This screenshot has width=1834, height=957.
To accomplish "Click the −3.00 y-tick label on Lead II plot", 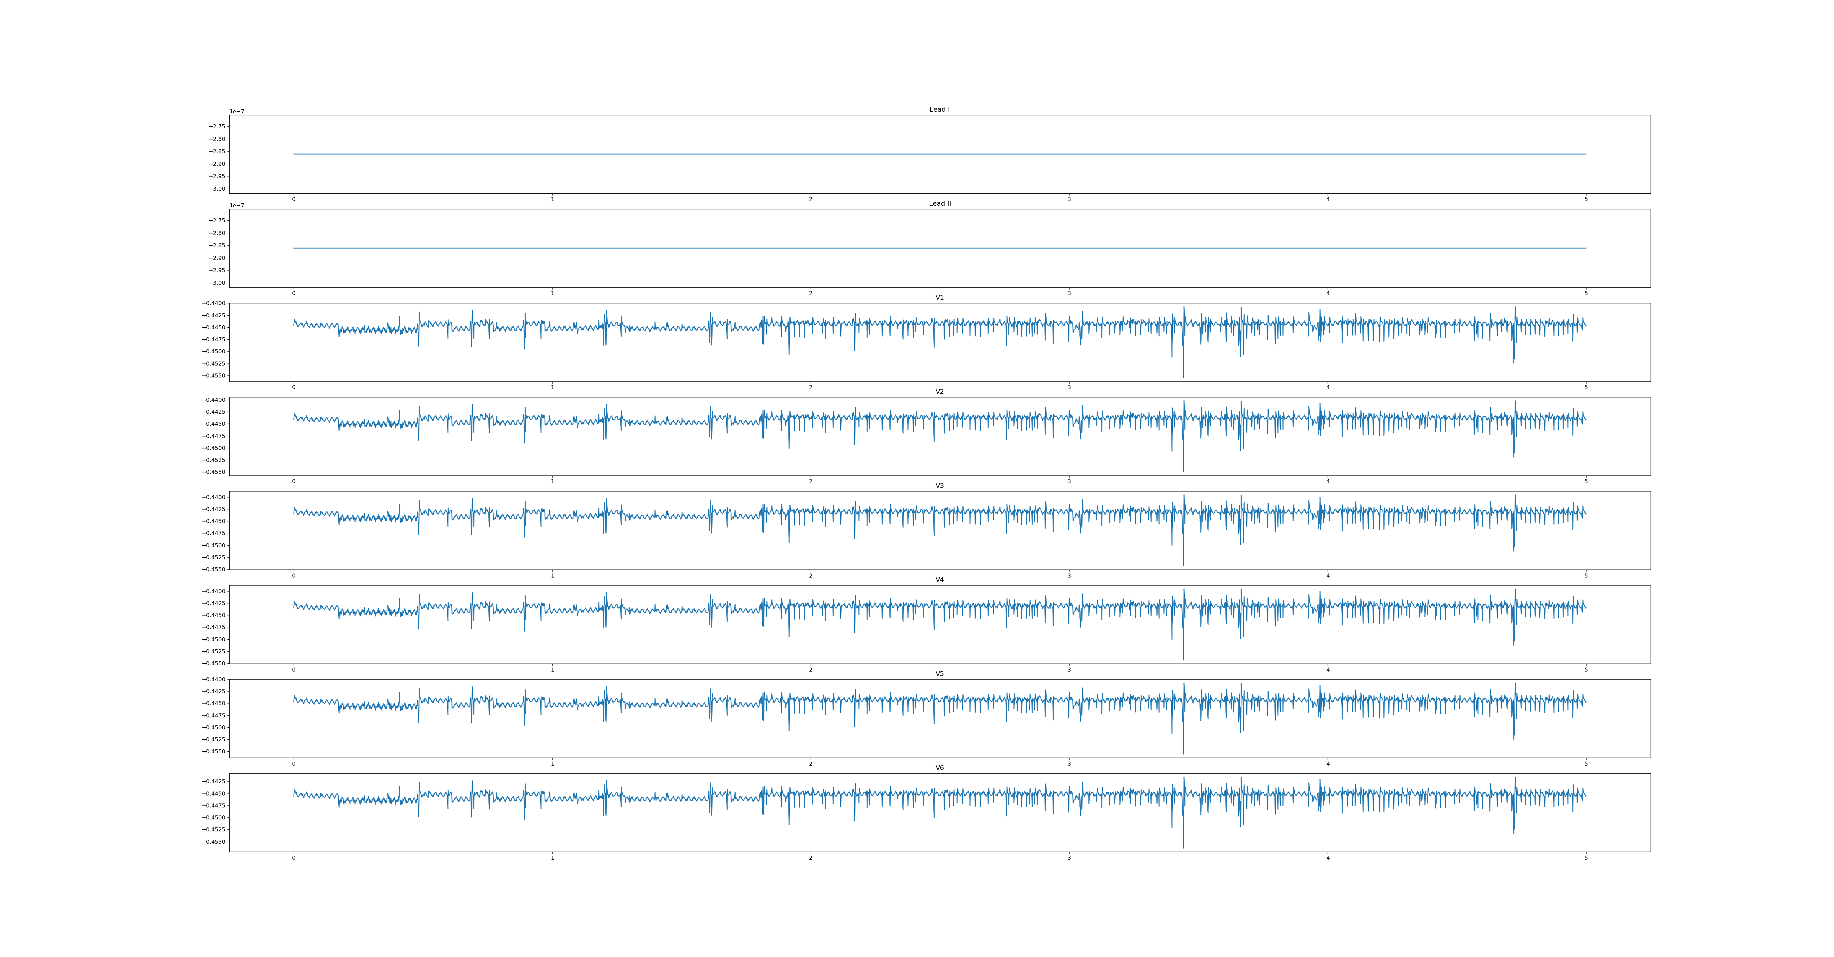I will pyautogui.click(x=217, y=283).
